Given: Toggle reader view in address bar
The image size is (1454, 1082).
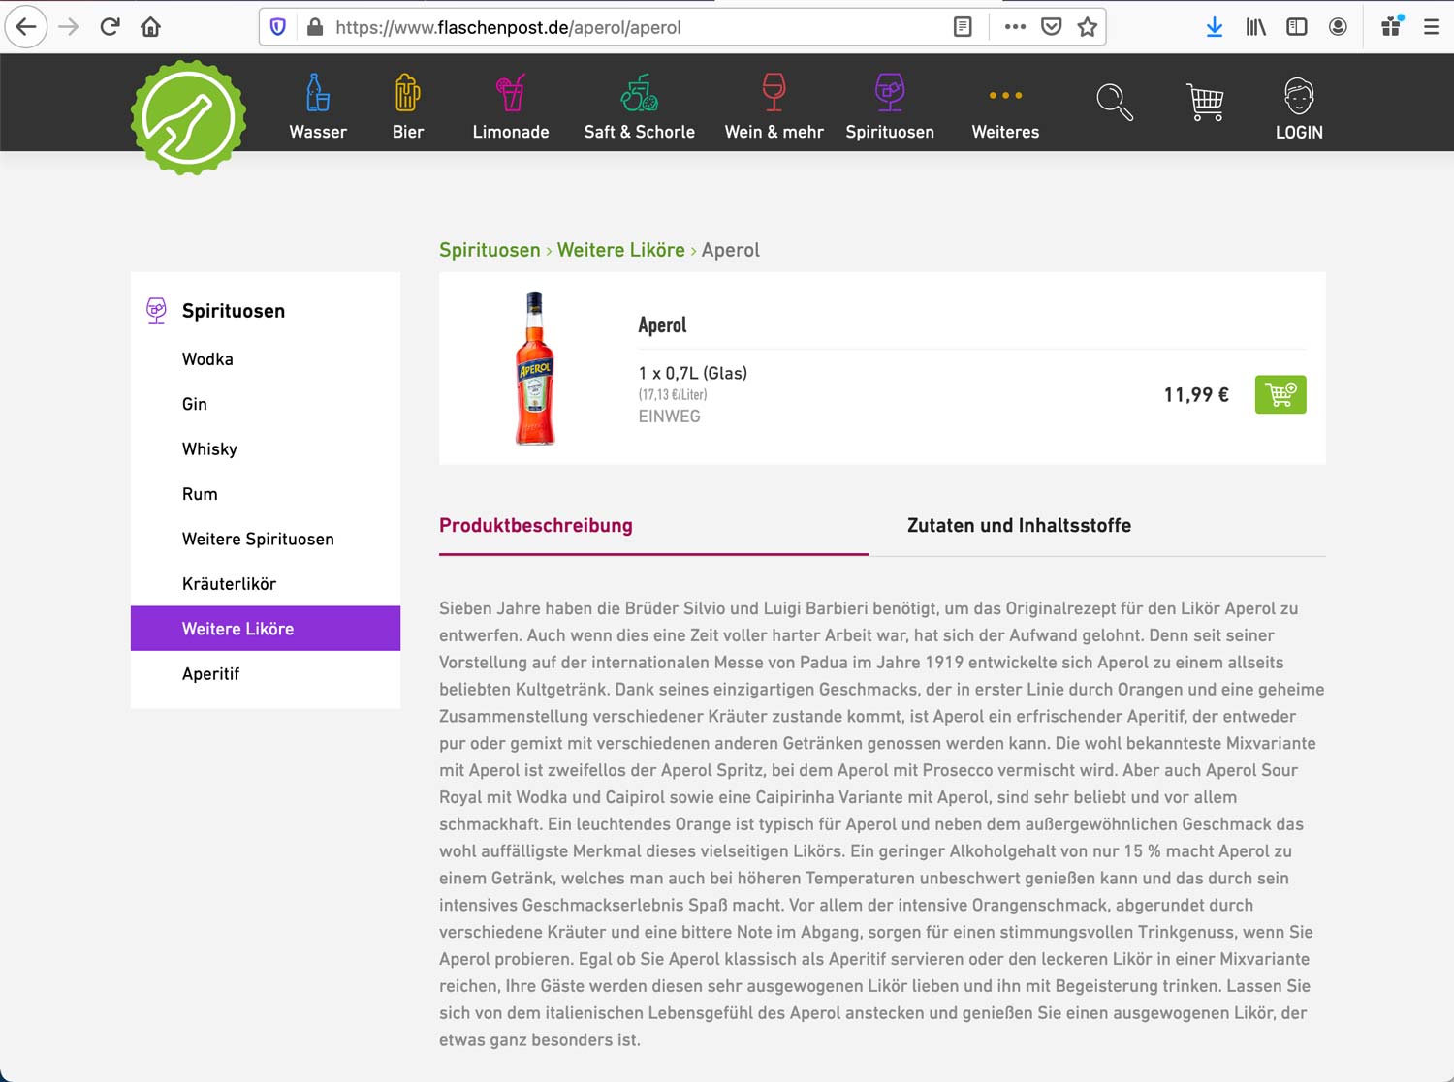Looking at the screenshot, I should (x=963, y=27).
